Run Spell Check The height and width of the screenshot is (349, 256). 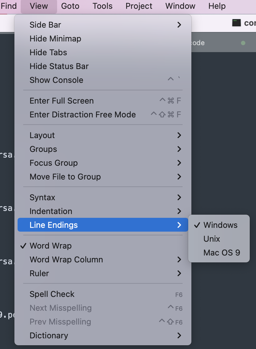click(x=52, y=294)
